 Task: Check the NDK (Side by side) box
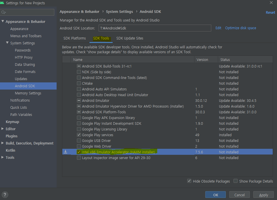click(x=79, y=72)
